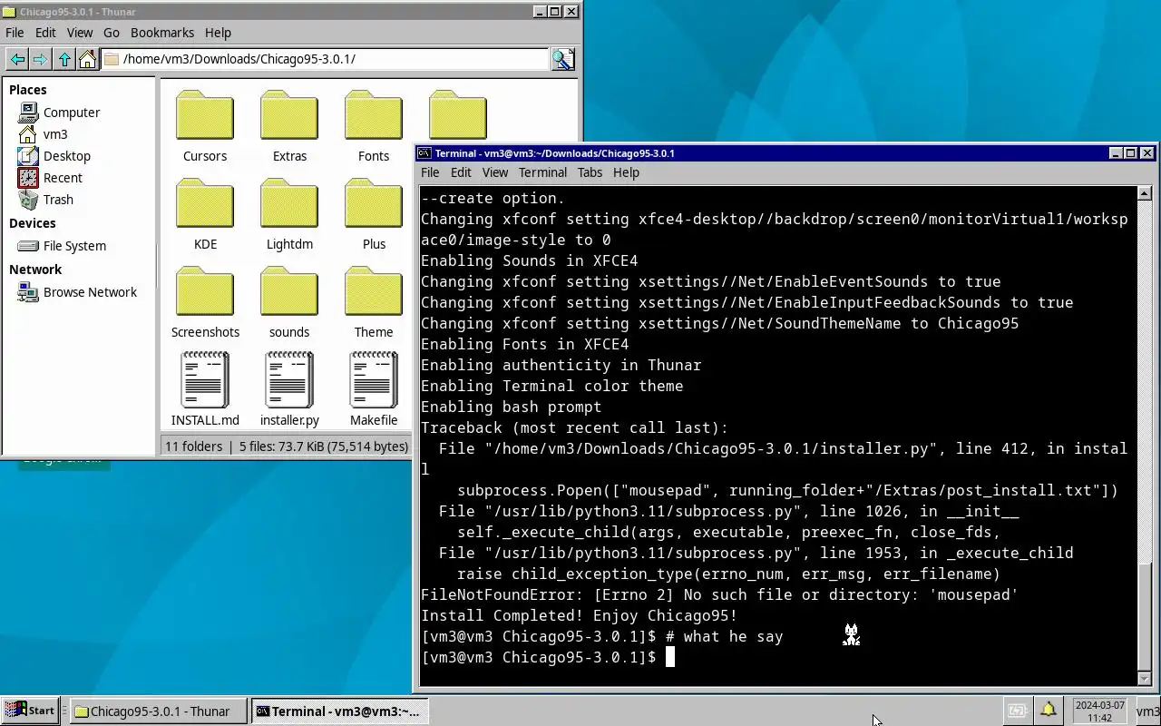Click the search magnifier icon in Thunar

pos(563,60)
